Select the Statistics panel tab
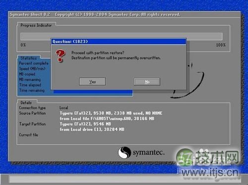The height and width of the screenshot is (185, 248). coord(29,58)
